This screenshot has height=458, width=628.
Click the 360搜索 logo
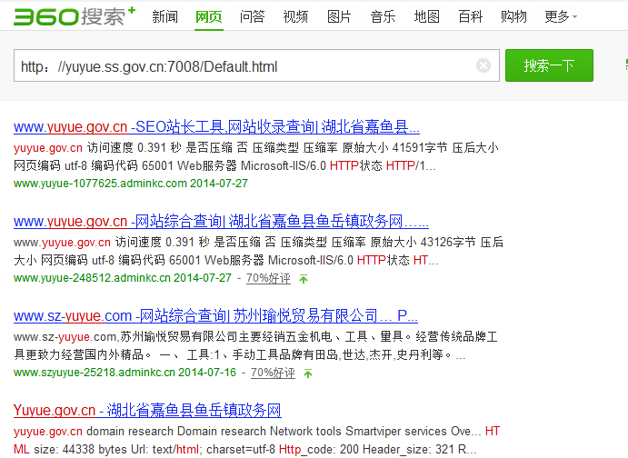[70, 15]
